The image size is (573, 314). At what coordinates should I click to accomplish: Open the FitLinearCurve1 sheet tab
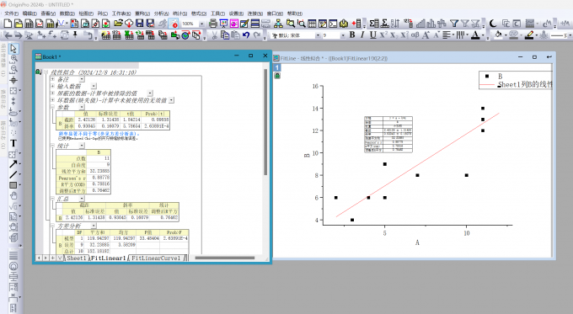pos(156,258)
